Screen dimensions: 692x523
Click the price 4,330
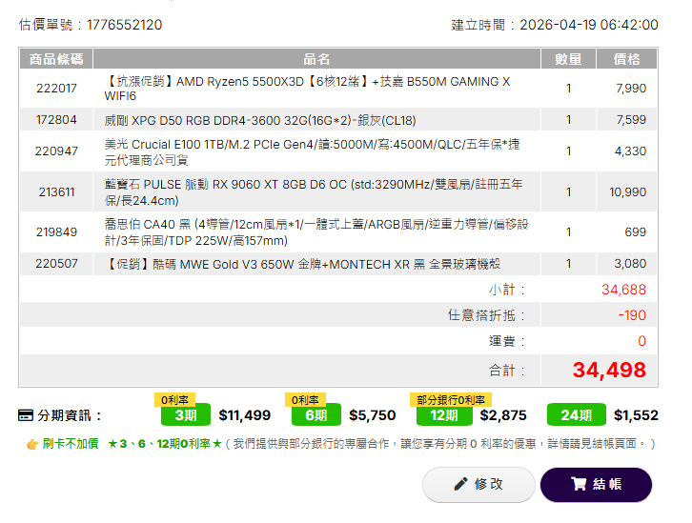tap(631, 151)
